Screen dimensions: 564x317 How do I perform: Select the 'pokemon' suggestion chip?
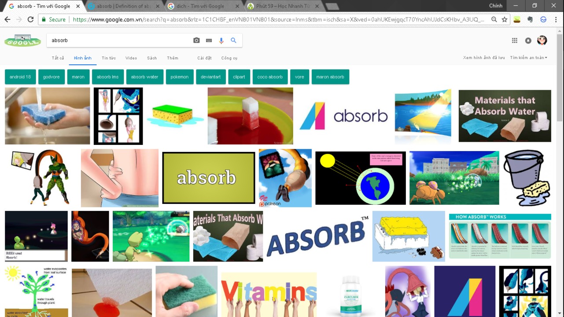(x=180, y=77)
